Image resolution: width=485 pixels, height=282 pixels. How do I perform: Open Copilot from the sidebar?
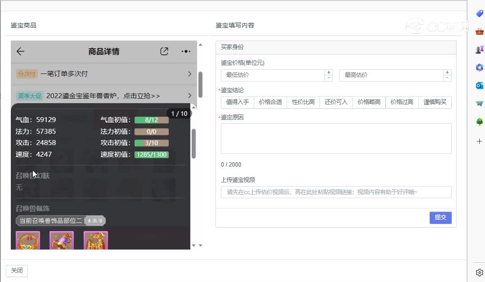coord(479,68)
